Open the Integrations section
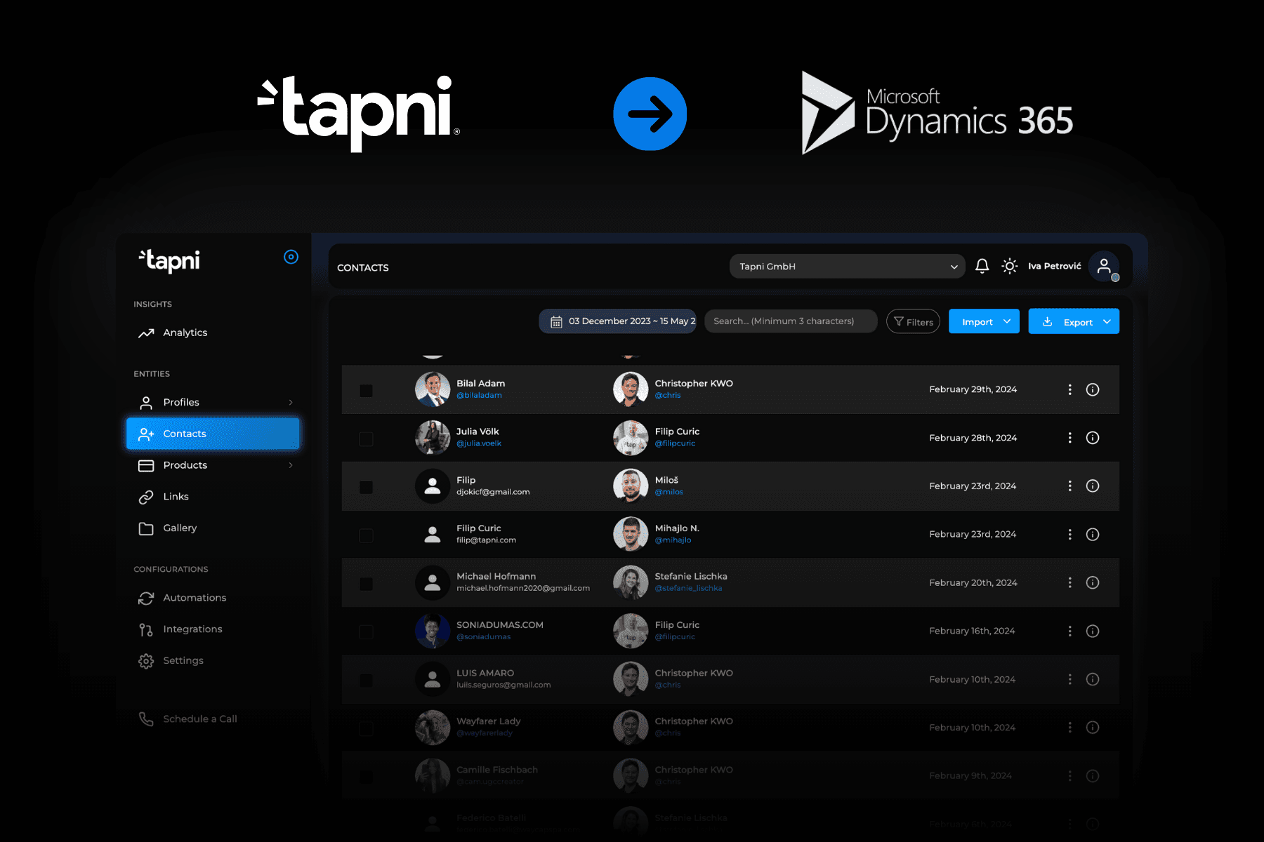The width and height of the screenshot is (1264, 842). (193, 629)
